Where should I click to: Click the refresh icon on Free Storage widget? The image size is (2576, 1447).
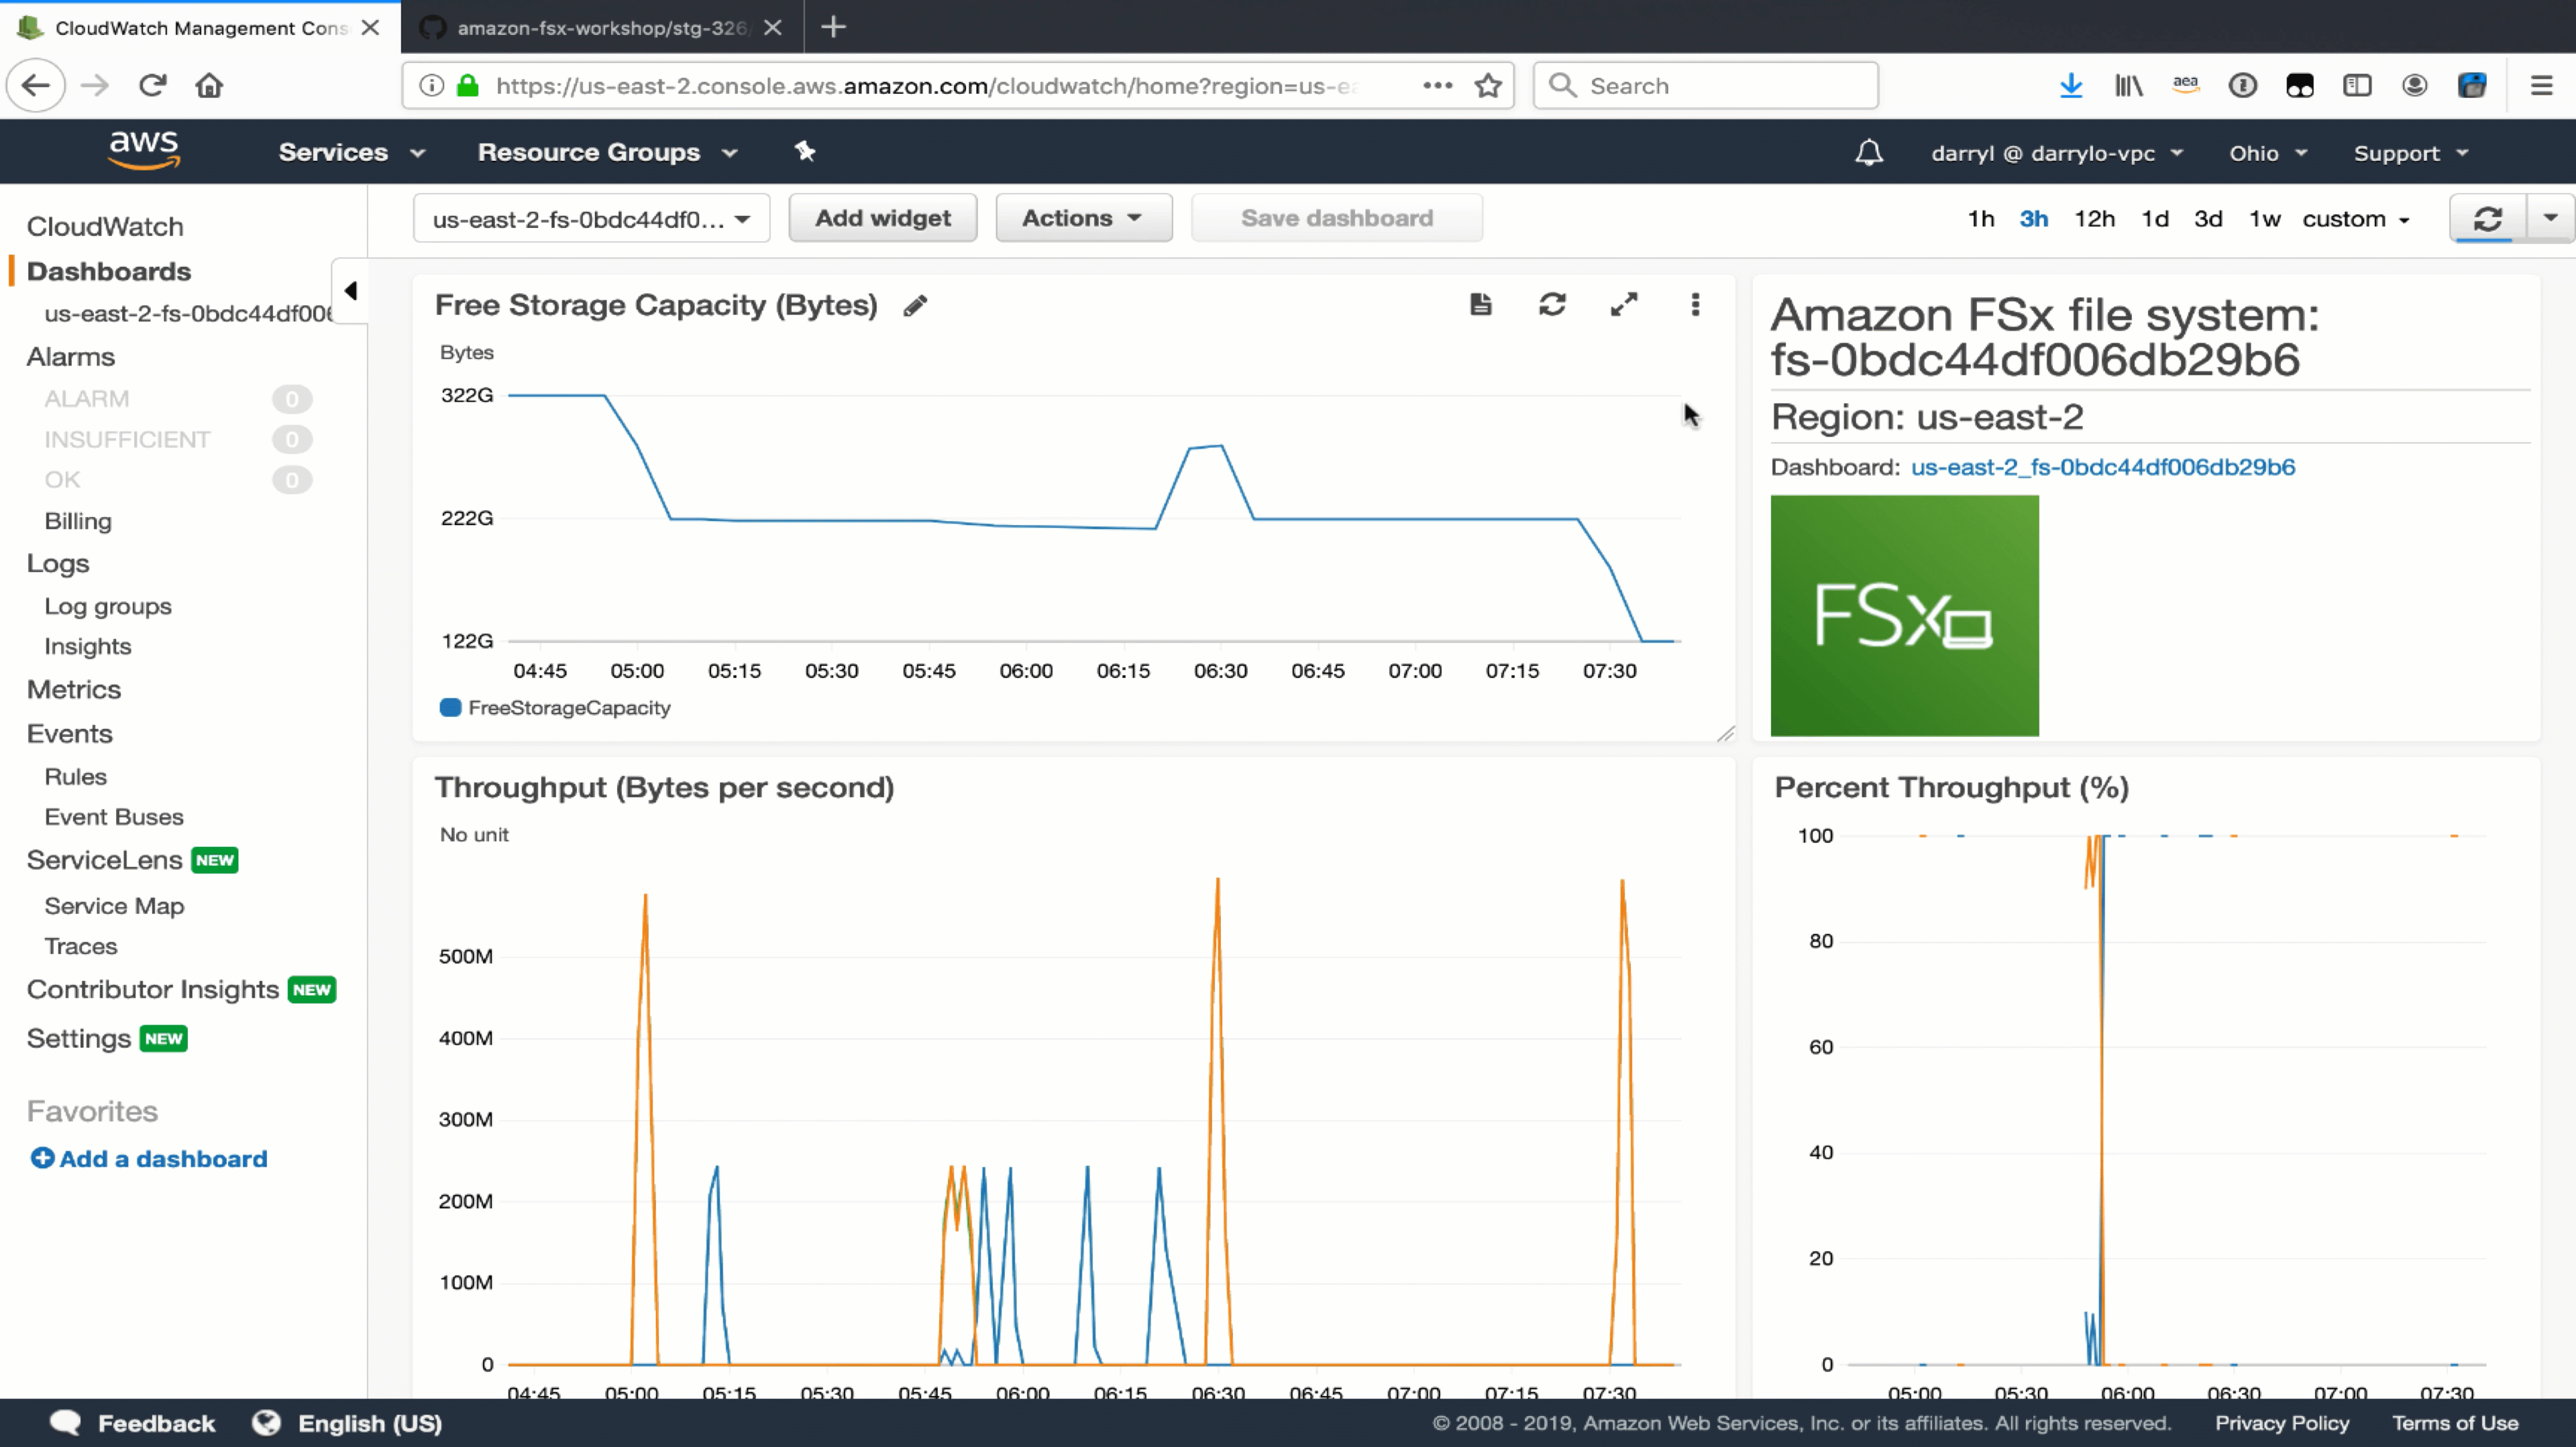point(1552,304)
